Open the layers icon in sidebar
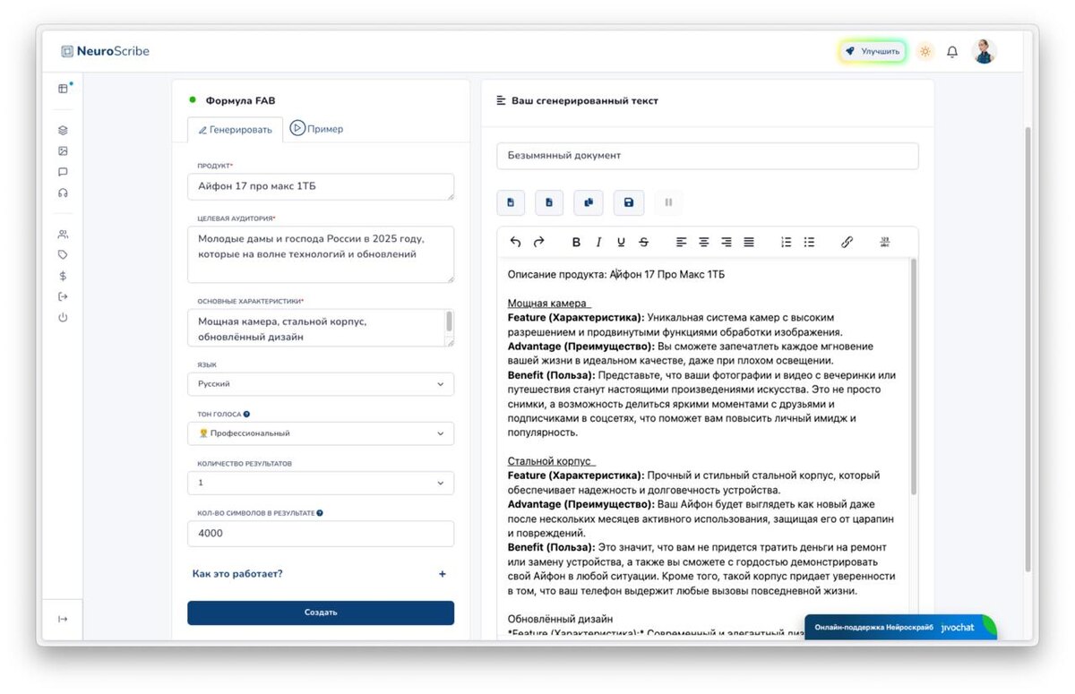The height and width of the screenshot is (694, 1075). tap(63, 131)
